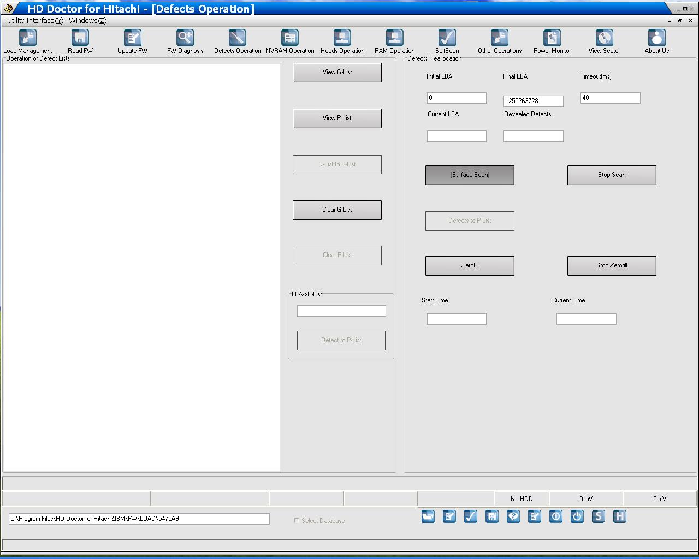The width and height of the screenshot is (699, 559).
Task: Click the power symbol icon
Action: [577, 516]
